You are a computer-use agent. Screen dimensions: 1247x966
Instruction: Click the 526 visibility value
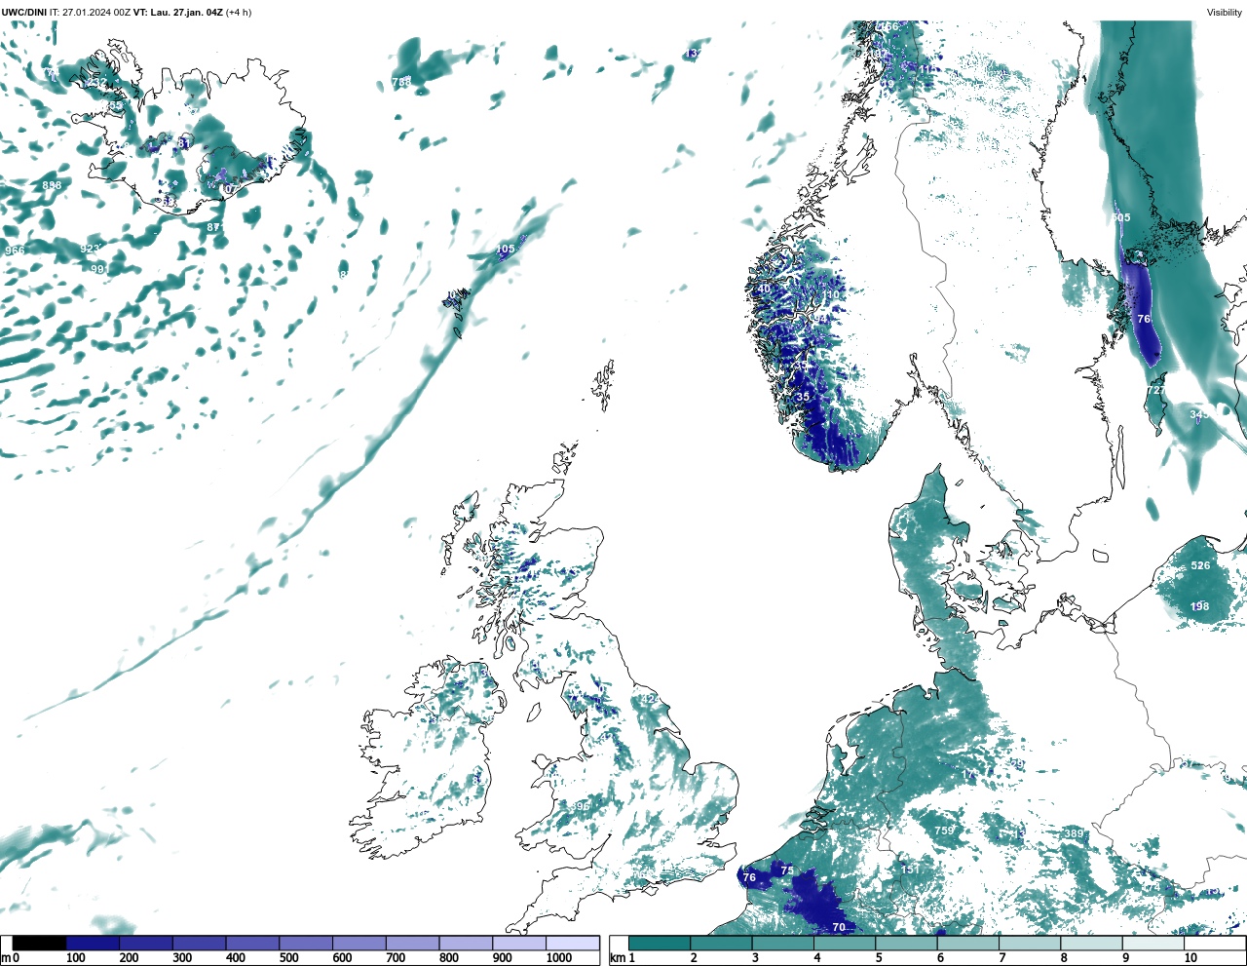tap(1200, 565)
